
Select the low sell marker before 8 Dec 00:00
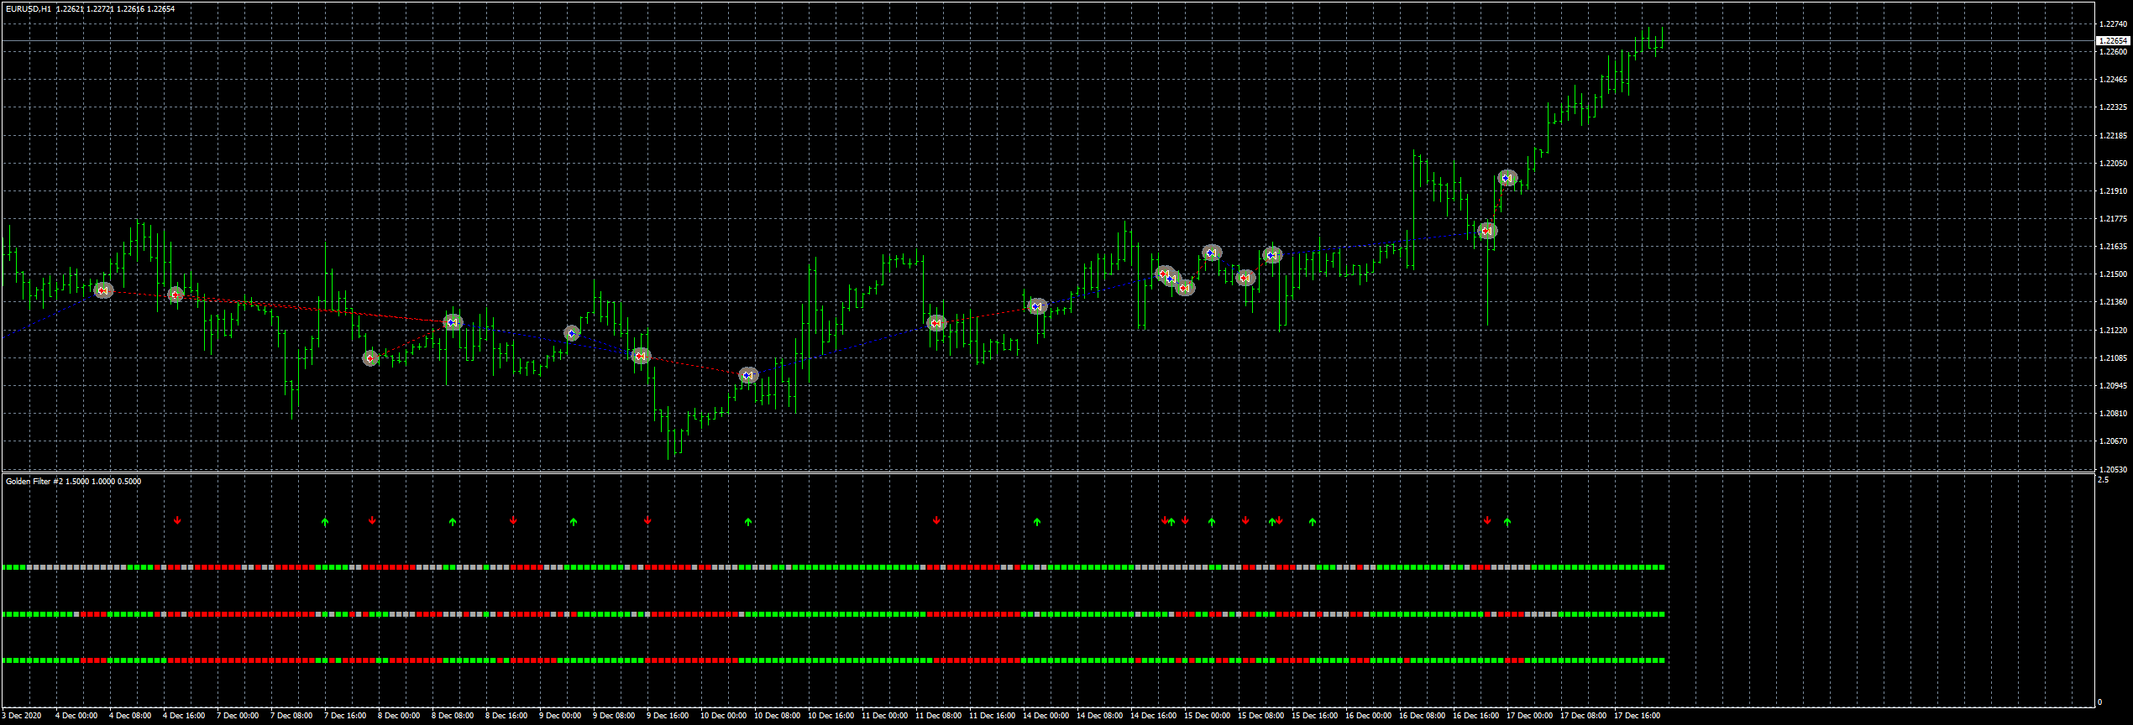coord(370,358)
